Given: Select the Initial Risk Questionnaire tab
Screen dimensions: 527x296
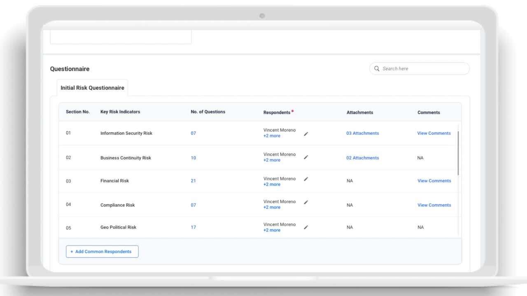Looking at the screenshot, I should click(x=92, y=88).
